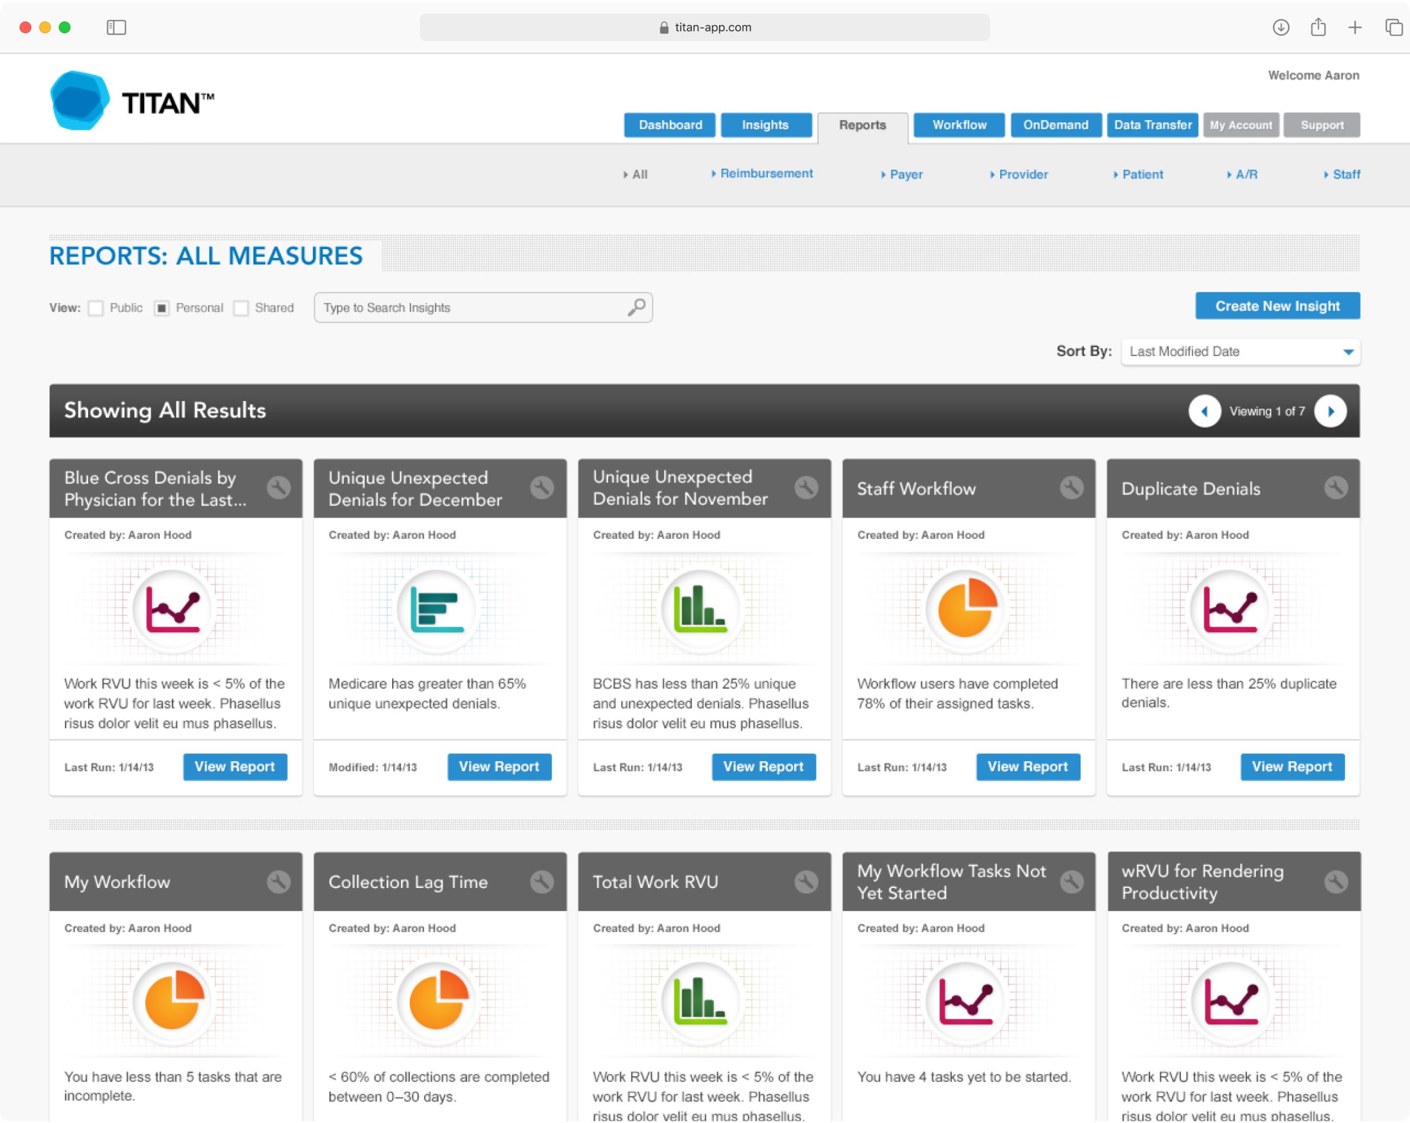Click previous results page arrow

(1204, 411)
